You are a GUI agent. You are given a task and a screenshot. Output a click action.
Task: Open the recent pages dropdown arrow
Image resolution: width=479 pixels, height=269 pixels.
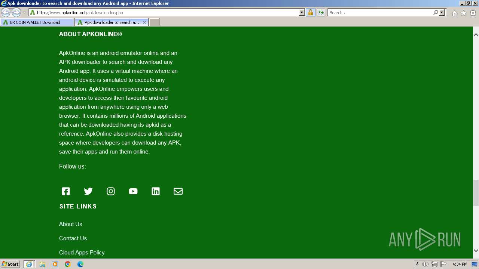coord(24,12)
